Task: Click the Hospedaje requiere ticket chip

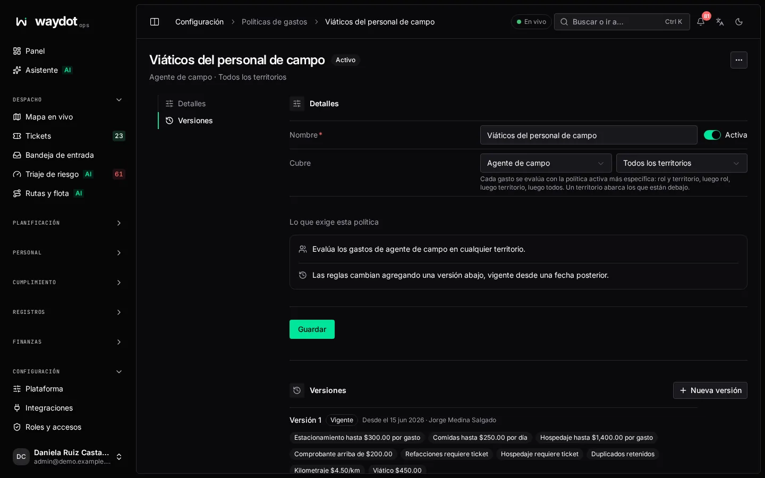Action: click(540, 454)
